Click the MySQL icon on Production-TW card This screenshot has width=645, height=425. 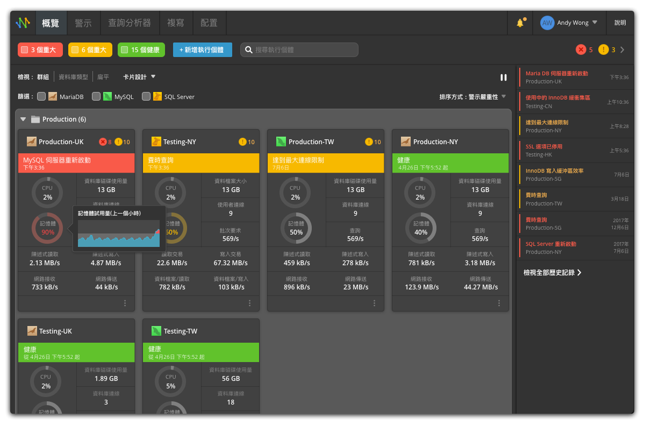coord(281,141)
